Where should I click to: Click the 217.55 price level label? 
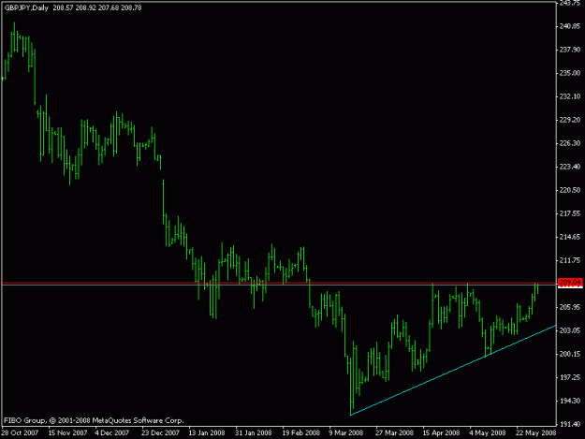tap(570, 213)
